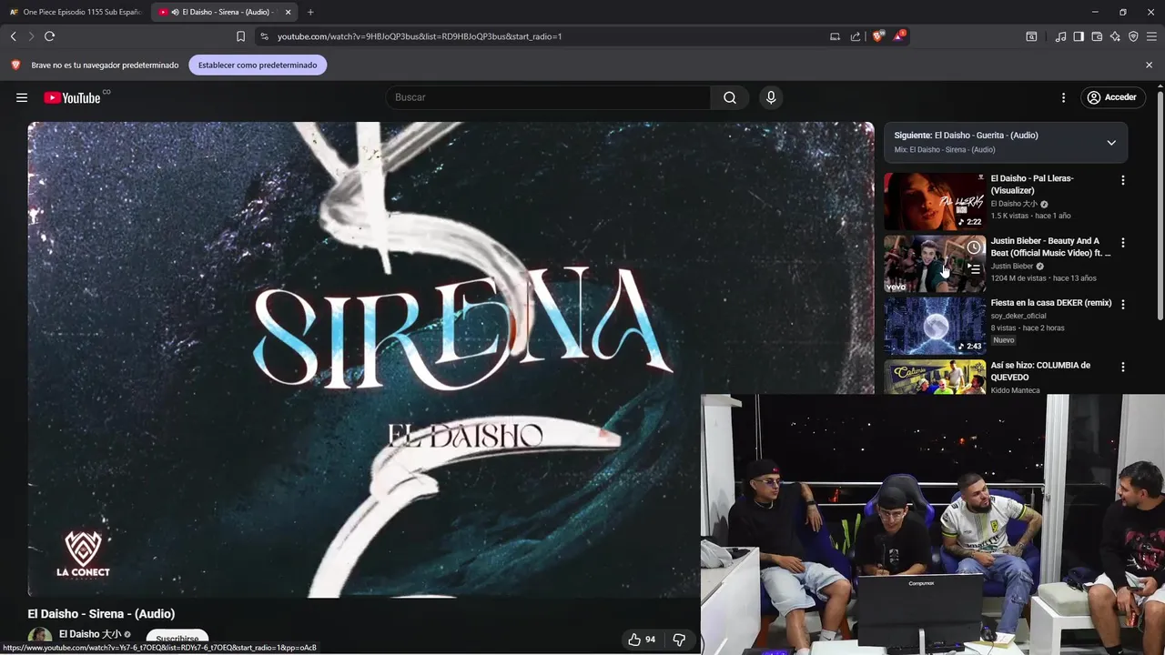Click the Justin Bieber channel name
Screen dimensions: 1165x655
pyautogui.click(x=1012, y=266)
